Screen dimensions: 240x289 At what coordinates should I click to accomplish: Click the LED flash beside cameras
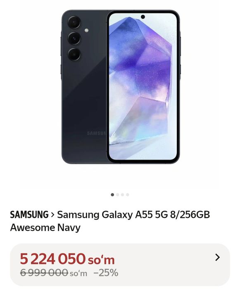[x=87, y=31]
